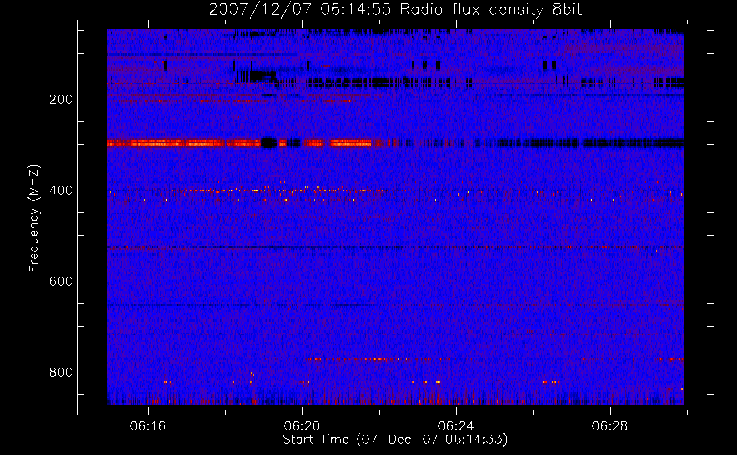Click the 06:24 time tick label
The image size is (737, 455).
tap(456, 426)
